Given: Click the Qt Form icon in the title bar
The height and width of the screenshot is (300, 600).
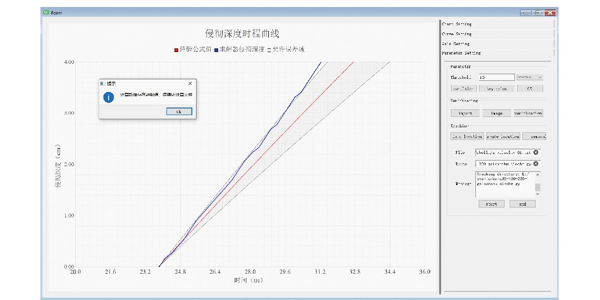Looking at the screenshot, I should [46, 13].
